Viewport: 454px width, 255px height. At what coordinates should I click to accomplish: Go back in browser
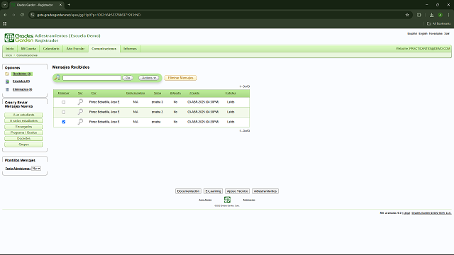[x=5, y=15]
